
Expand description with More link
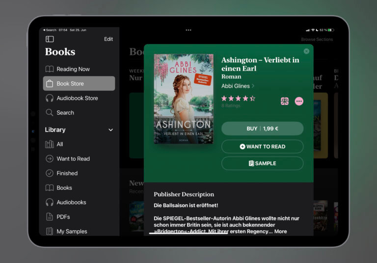281,231
